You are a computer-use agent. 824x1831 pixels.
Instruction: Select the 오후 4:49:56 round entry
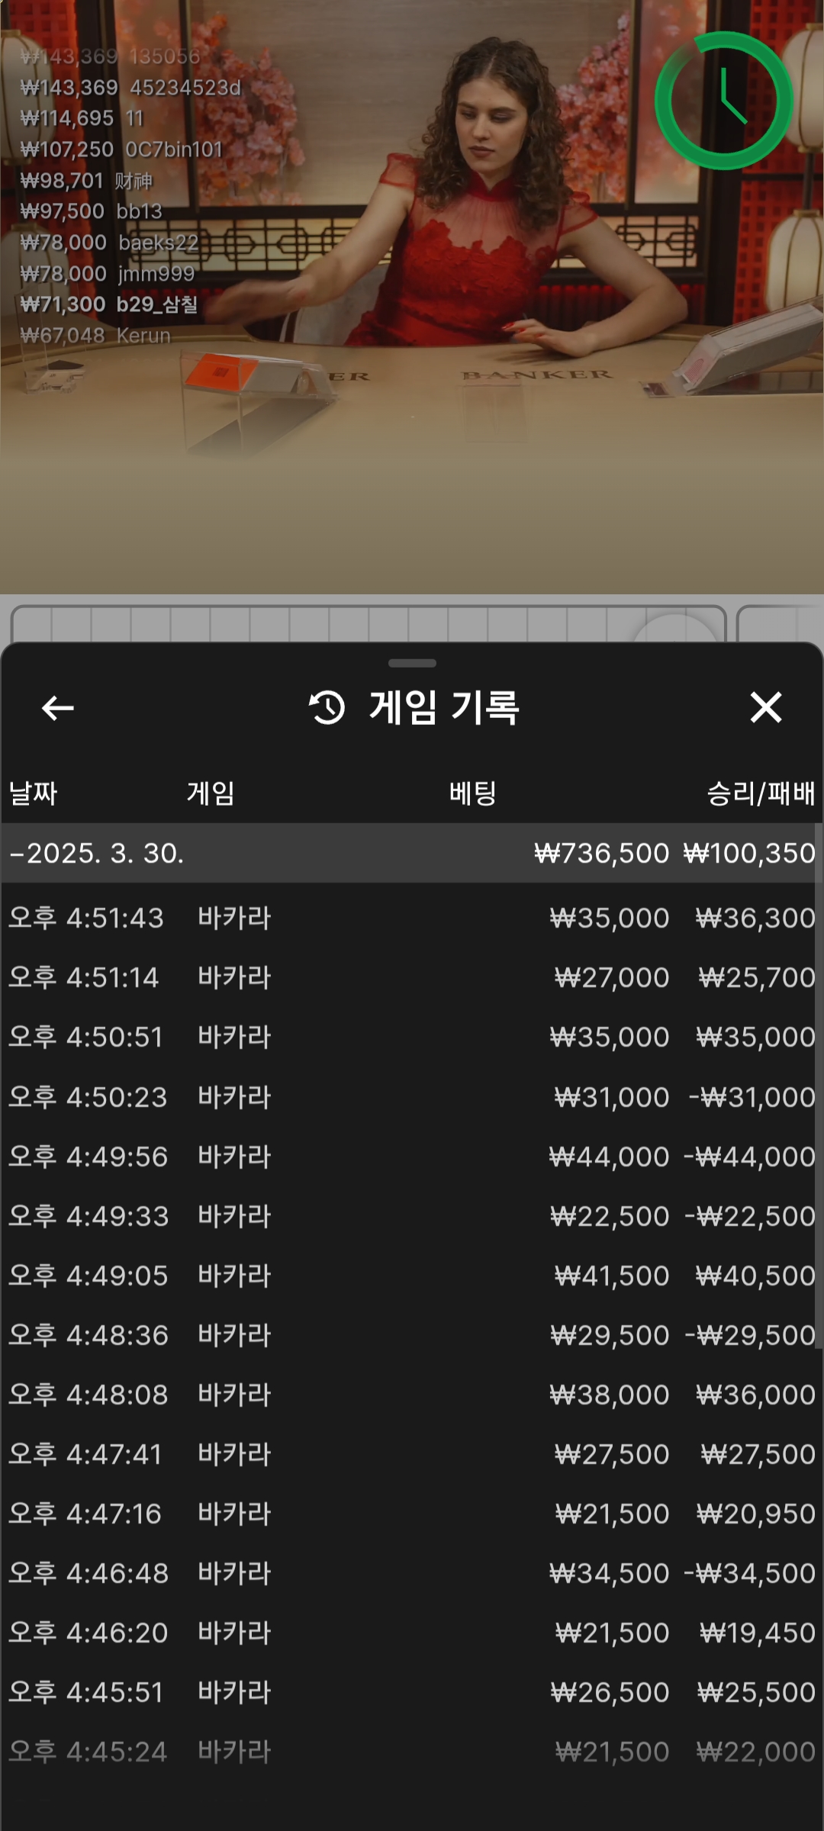coord(412,1157)
